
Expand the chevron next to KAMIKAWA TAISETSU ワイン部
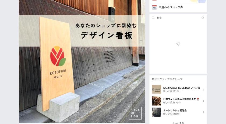(x=203, y=89)
